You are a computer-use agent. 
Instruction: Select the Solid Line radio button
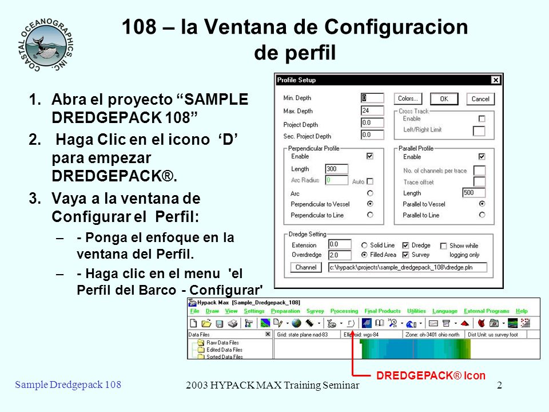tap(364, 245)
